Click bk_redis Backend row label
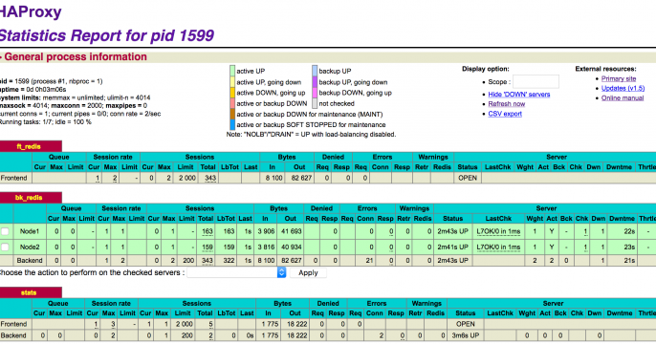The image size is (656, 344). pyautogui.click(x=30, y=261)
